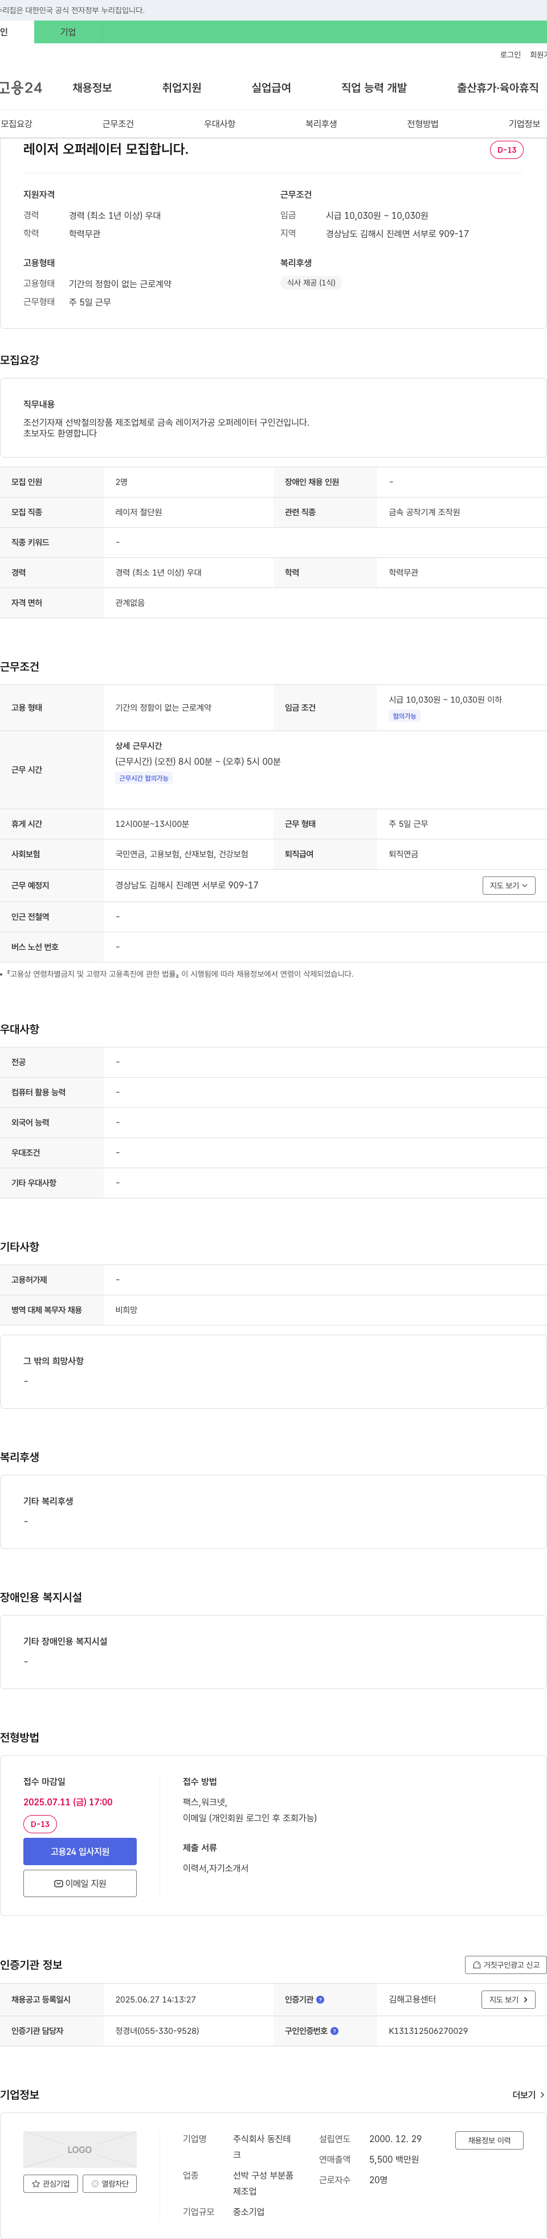
Task: Click the 레이저 절단원 job type cell
Action: point(139,512)
